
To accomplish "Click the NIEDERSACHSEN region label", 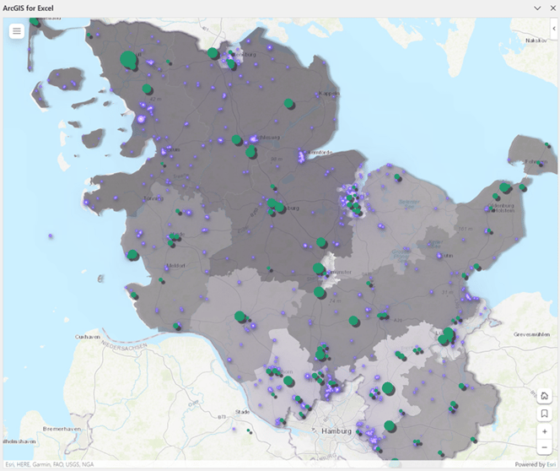I will (x=124, y=347).
